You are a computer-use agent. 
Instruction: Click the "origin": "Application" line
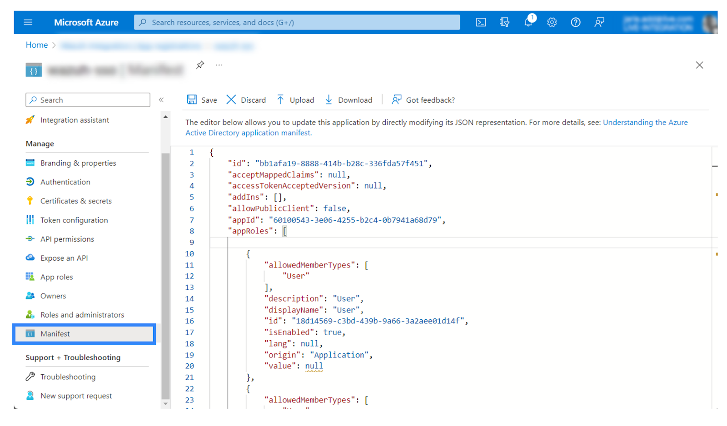click(x=318, y=355)
